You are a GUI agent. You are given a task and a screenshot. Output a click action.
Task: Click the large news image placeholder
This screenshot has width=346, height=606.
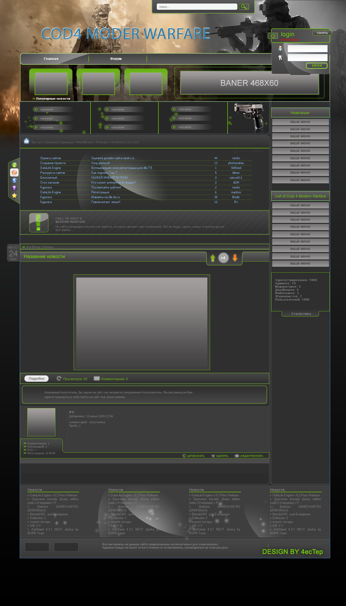click(142, 322)
